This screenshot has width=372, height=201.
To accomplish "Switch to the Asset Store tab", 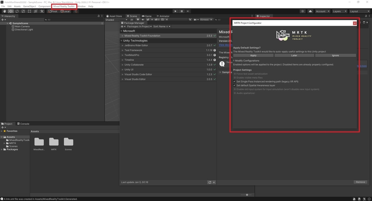I will 114,16.
